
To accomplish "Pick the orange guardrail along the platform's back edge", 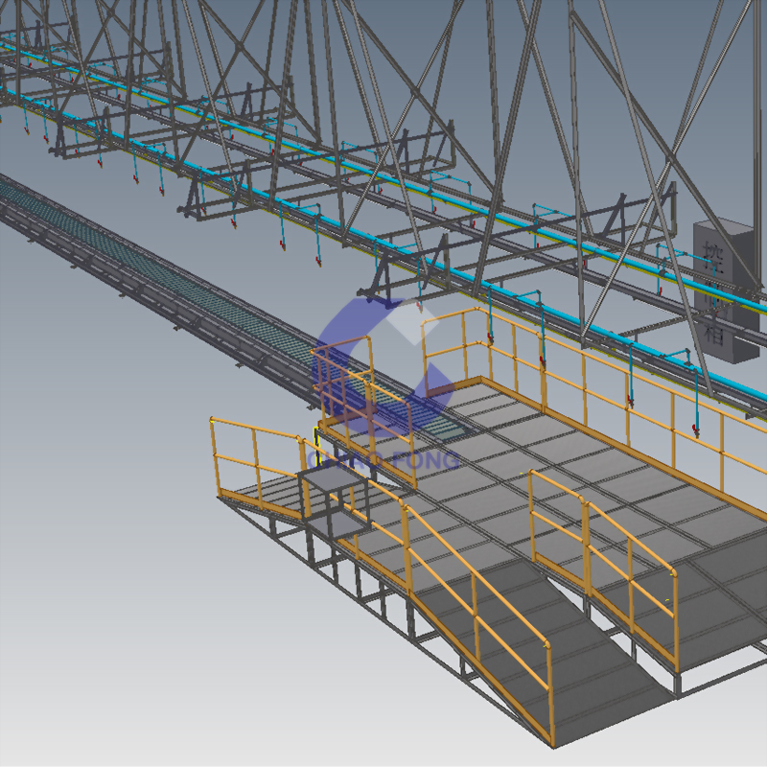I will coord(594,360).
